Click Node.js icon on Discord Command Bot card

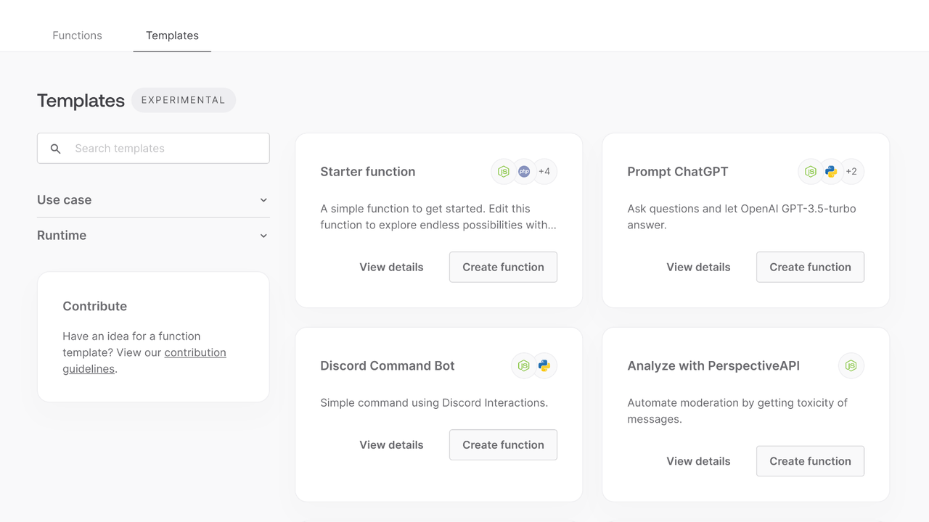coord(523,366)
